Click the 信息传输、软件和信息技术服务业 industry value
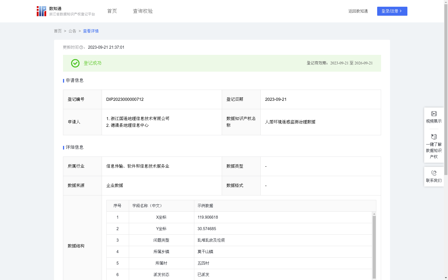This screenshot has width=448, height=280. coord(138,166)
